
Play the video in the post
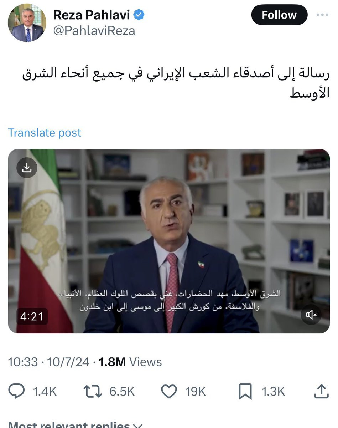click(x=169, y=241)
